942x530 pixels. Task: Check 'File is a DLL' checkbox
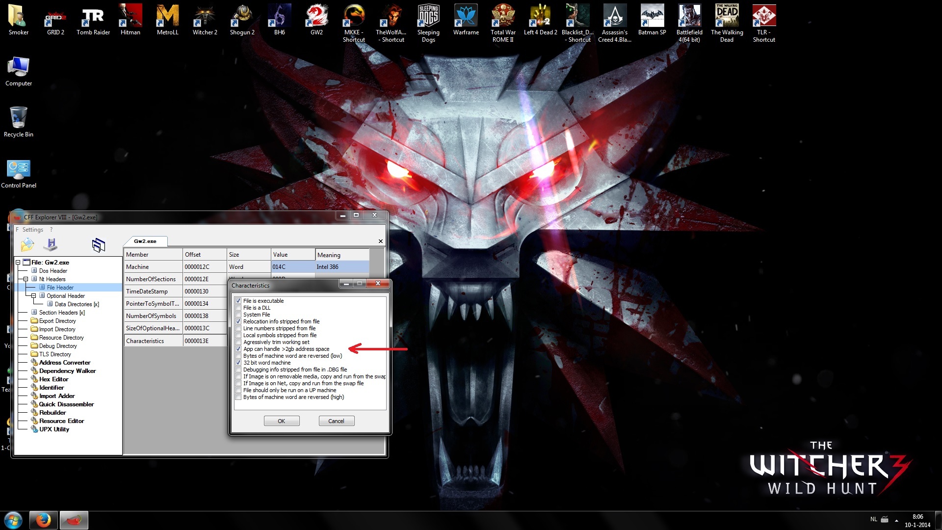pos(238,308)
